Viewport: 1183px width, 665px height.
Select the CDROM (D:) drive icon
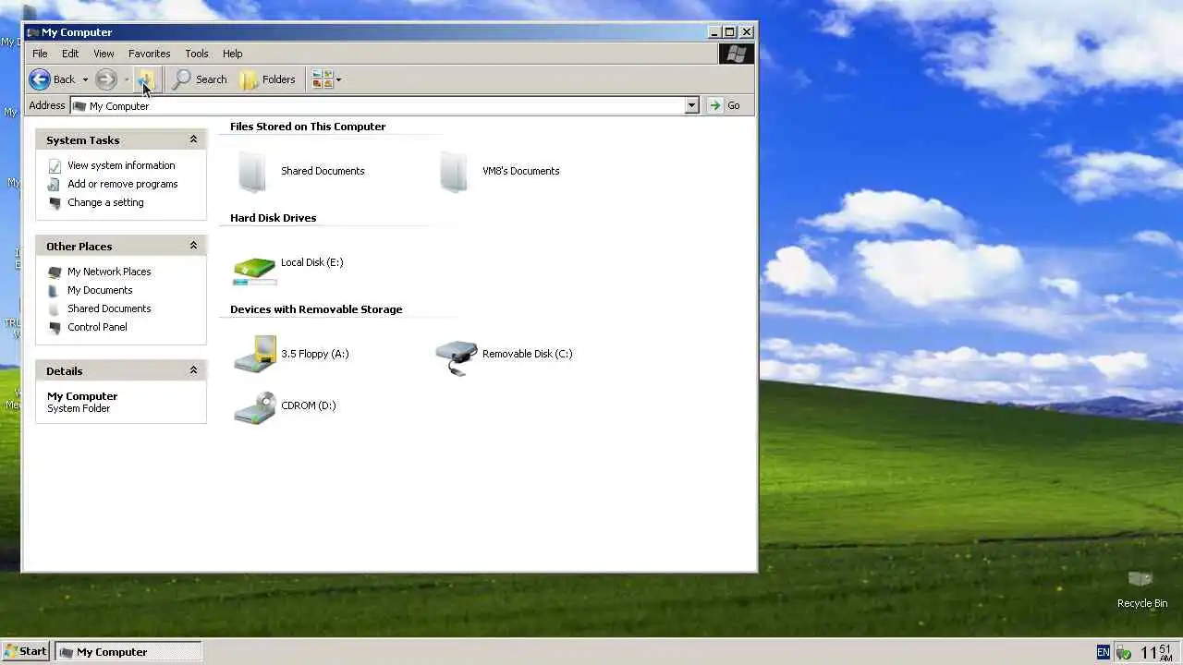click(254, 407)
